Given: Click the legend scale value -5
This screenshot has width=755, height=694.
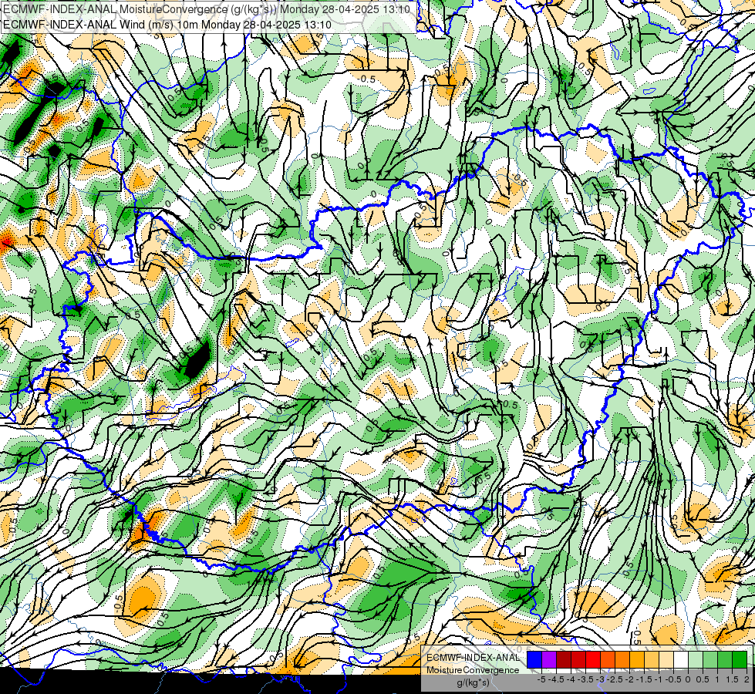Looking at the screenshot, I should (541, 679).
